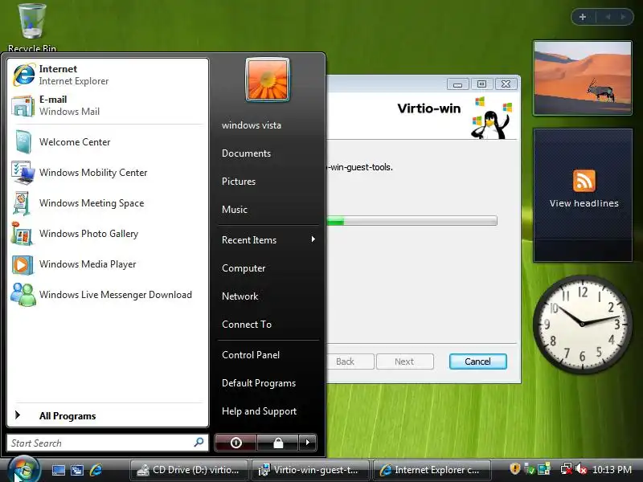Screen dimensions: 643x482
Task: Click the user account flower picture
Action: 268,80
